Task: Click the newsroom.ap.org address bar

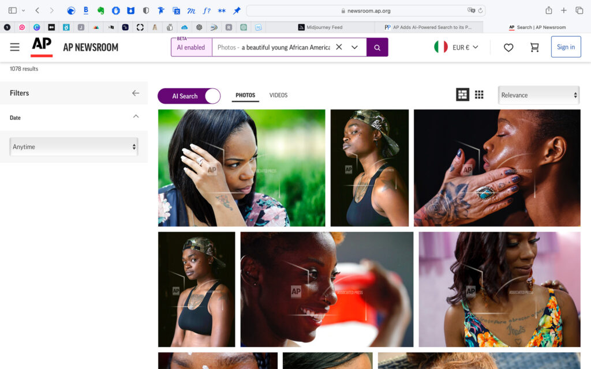Action: 365,10
